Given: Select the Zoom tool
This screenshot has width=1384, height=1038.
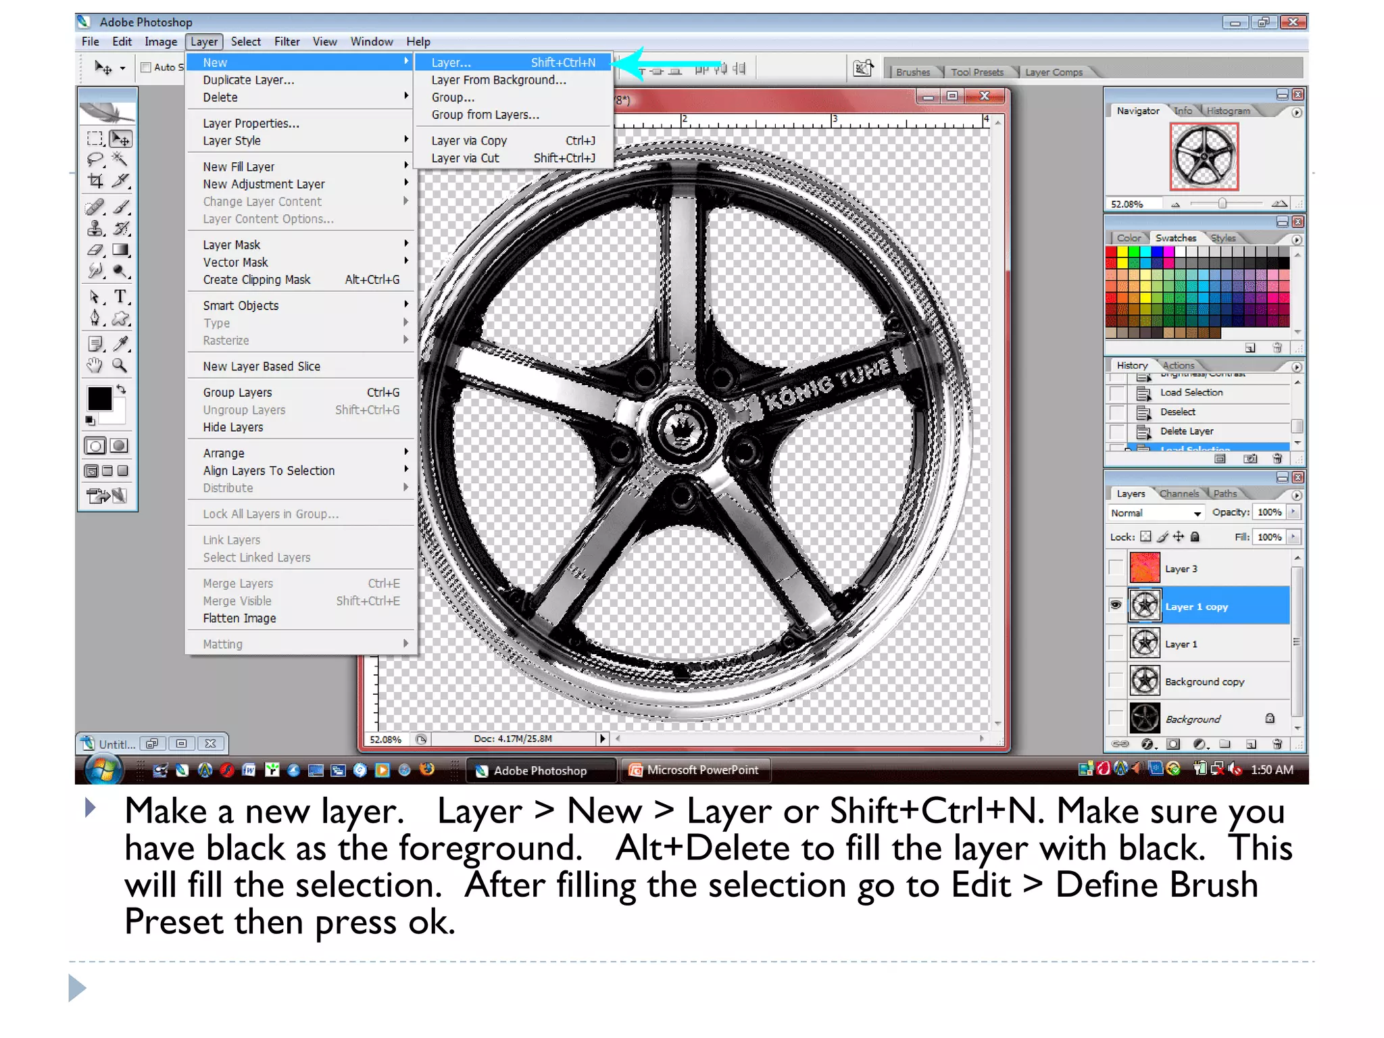Looking at the screenshot, I should pos(120,366).
